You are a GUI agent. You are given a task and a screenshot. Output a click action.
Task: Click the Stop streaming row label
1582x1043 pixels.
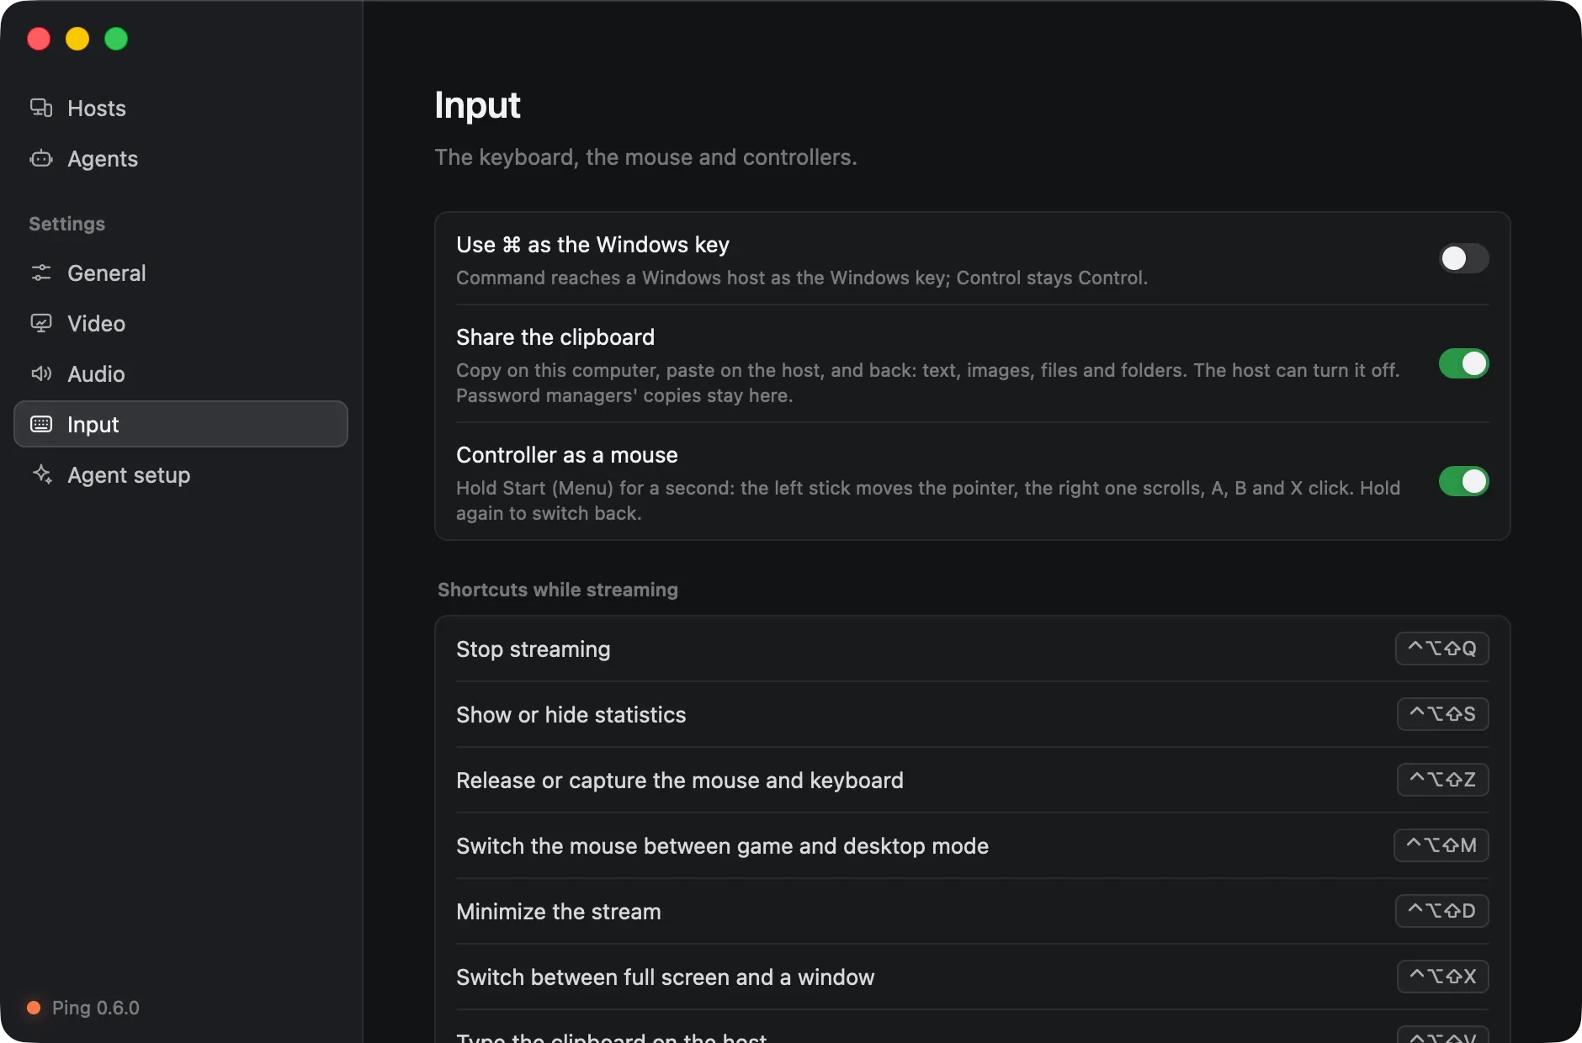pyautogui.click(x=534, y=649)
